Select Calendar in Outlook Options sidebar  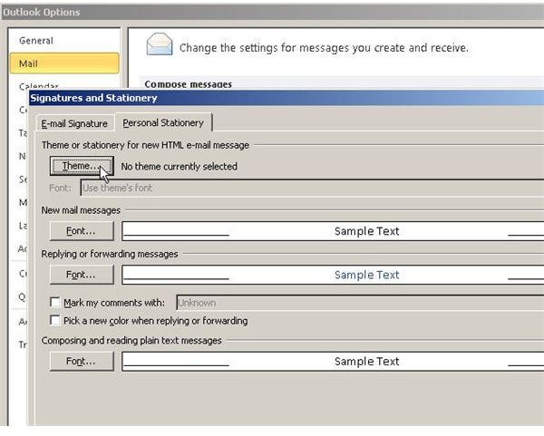39,85
